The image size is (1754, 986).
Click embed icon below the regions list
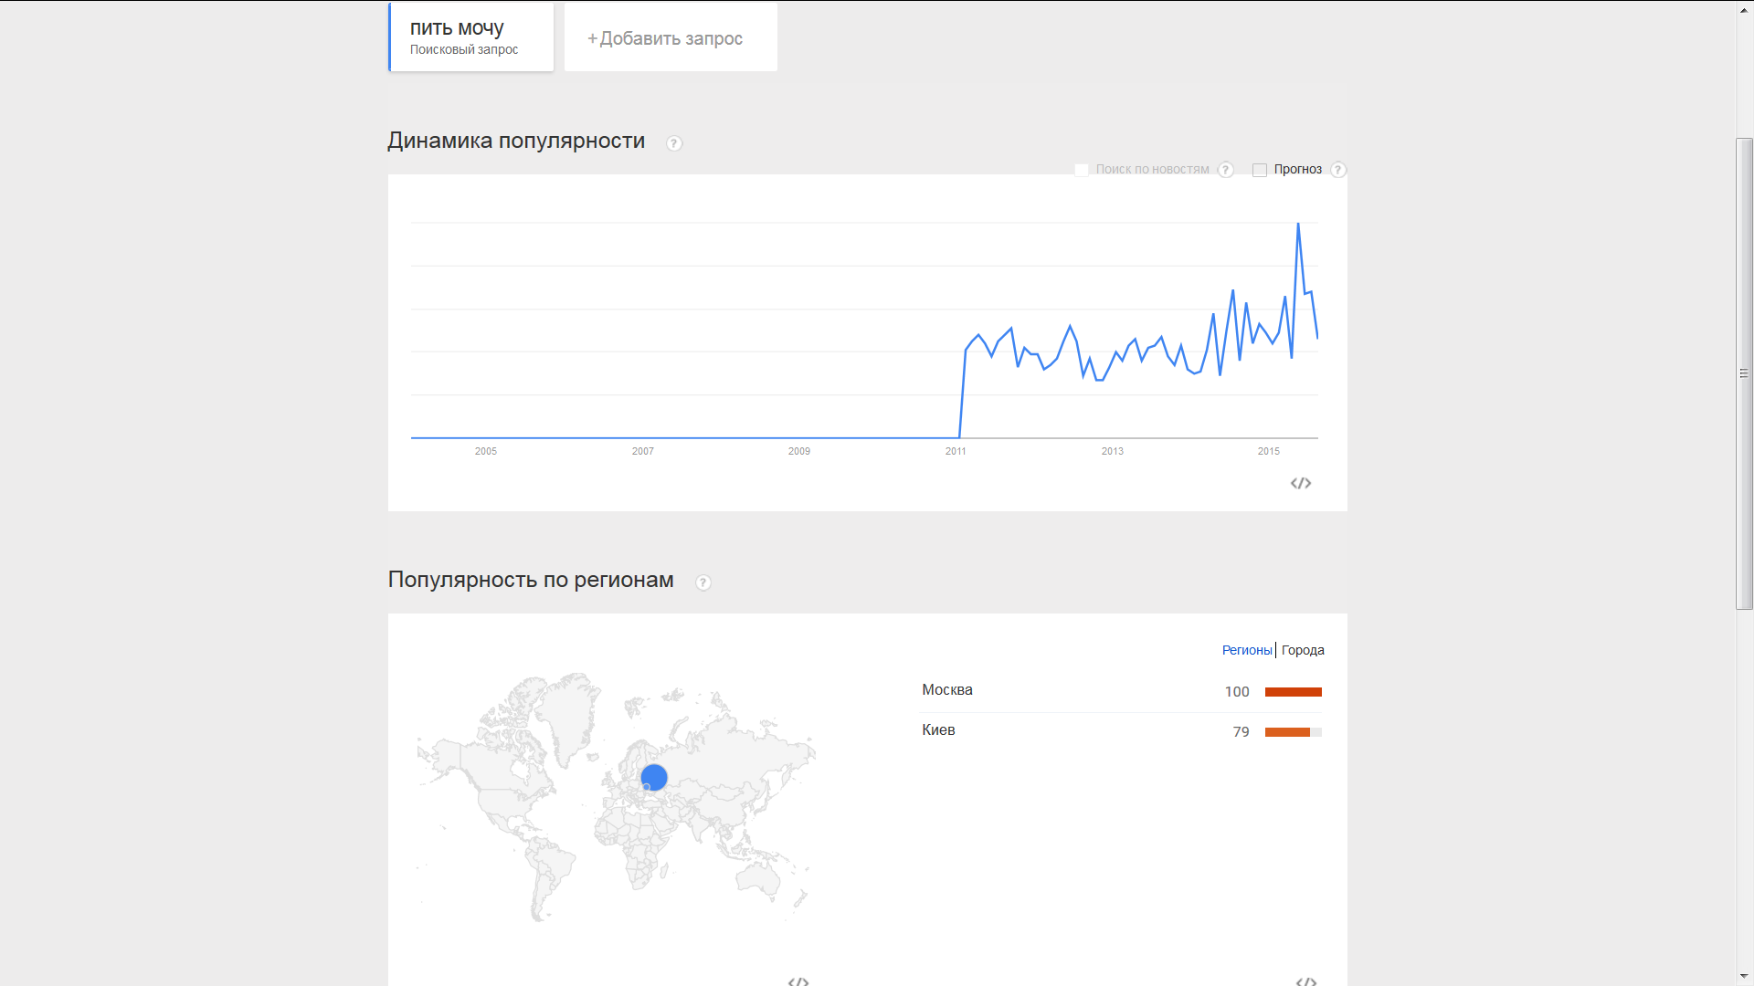[x=1306, y=981]
